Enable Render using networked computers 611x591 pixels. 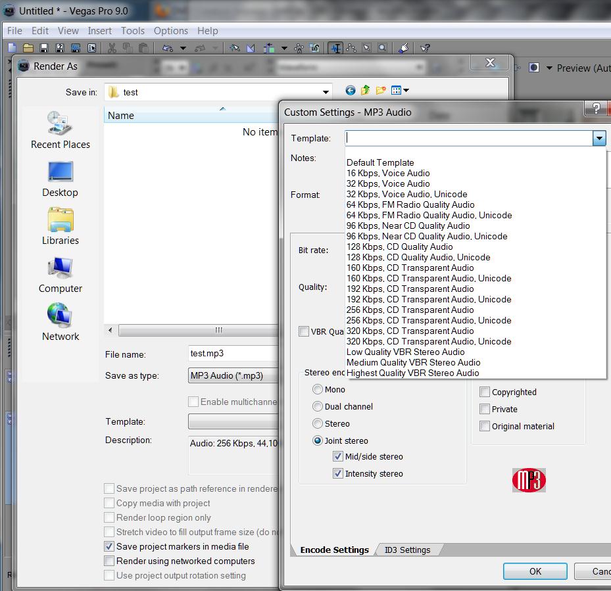coord(109,561)
